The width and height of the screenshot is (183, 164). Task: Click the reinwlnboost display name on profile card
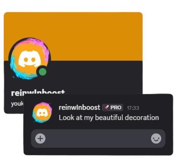tap(38, 92)
